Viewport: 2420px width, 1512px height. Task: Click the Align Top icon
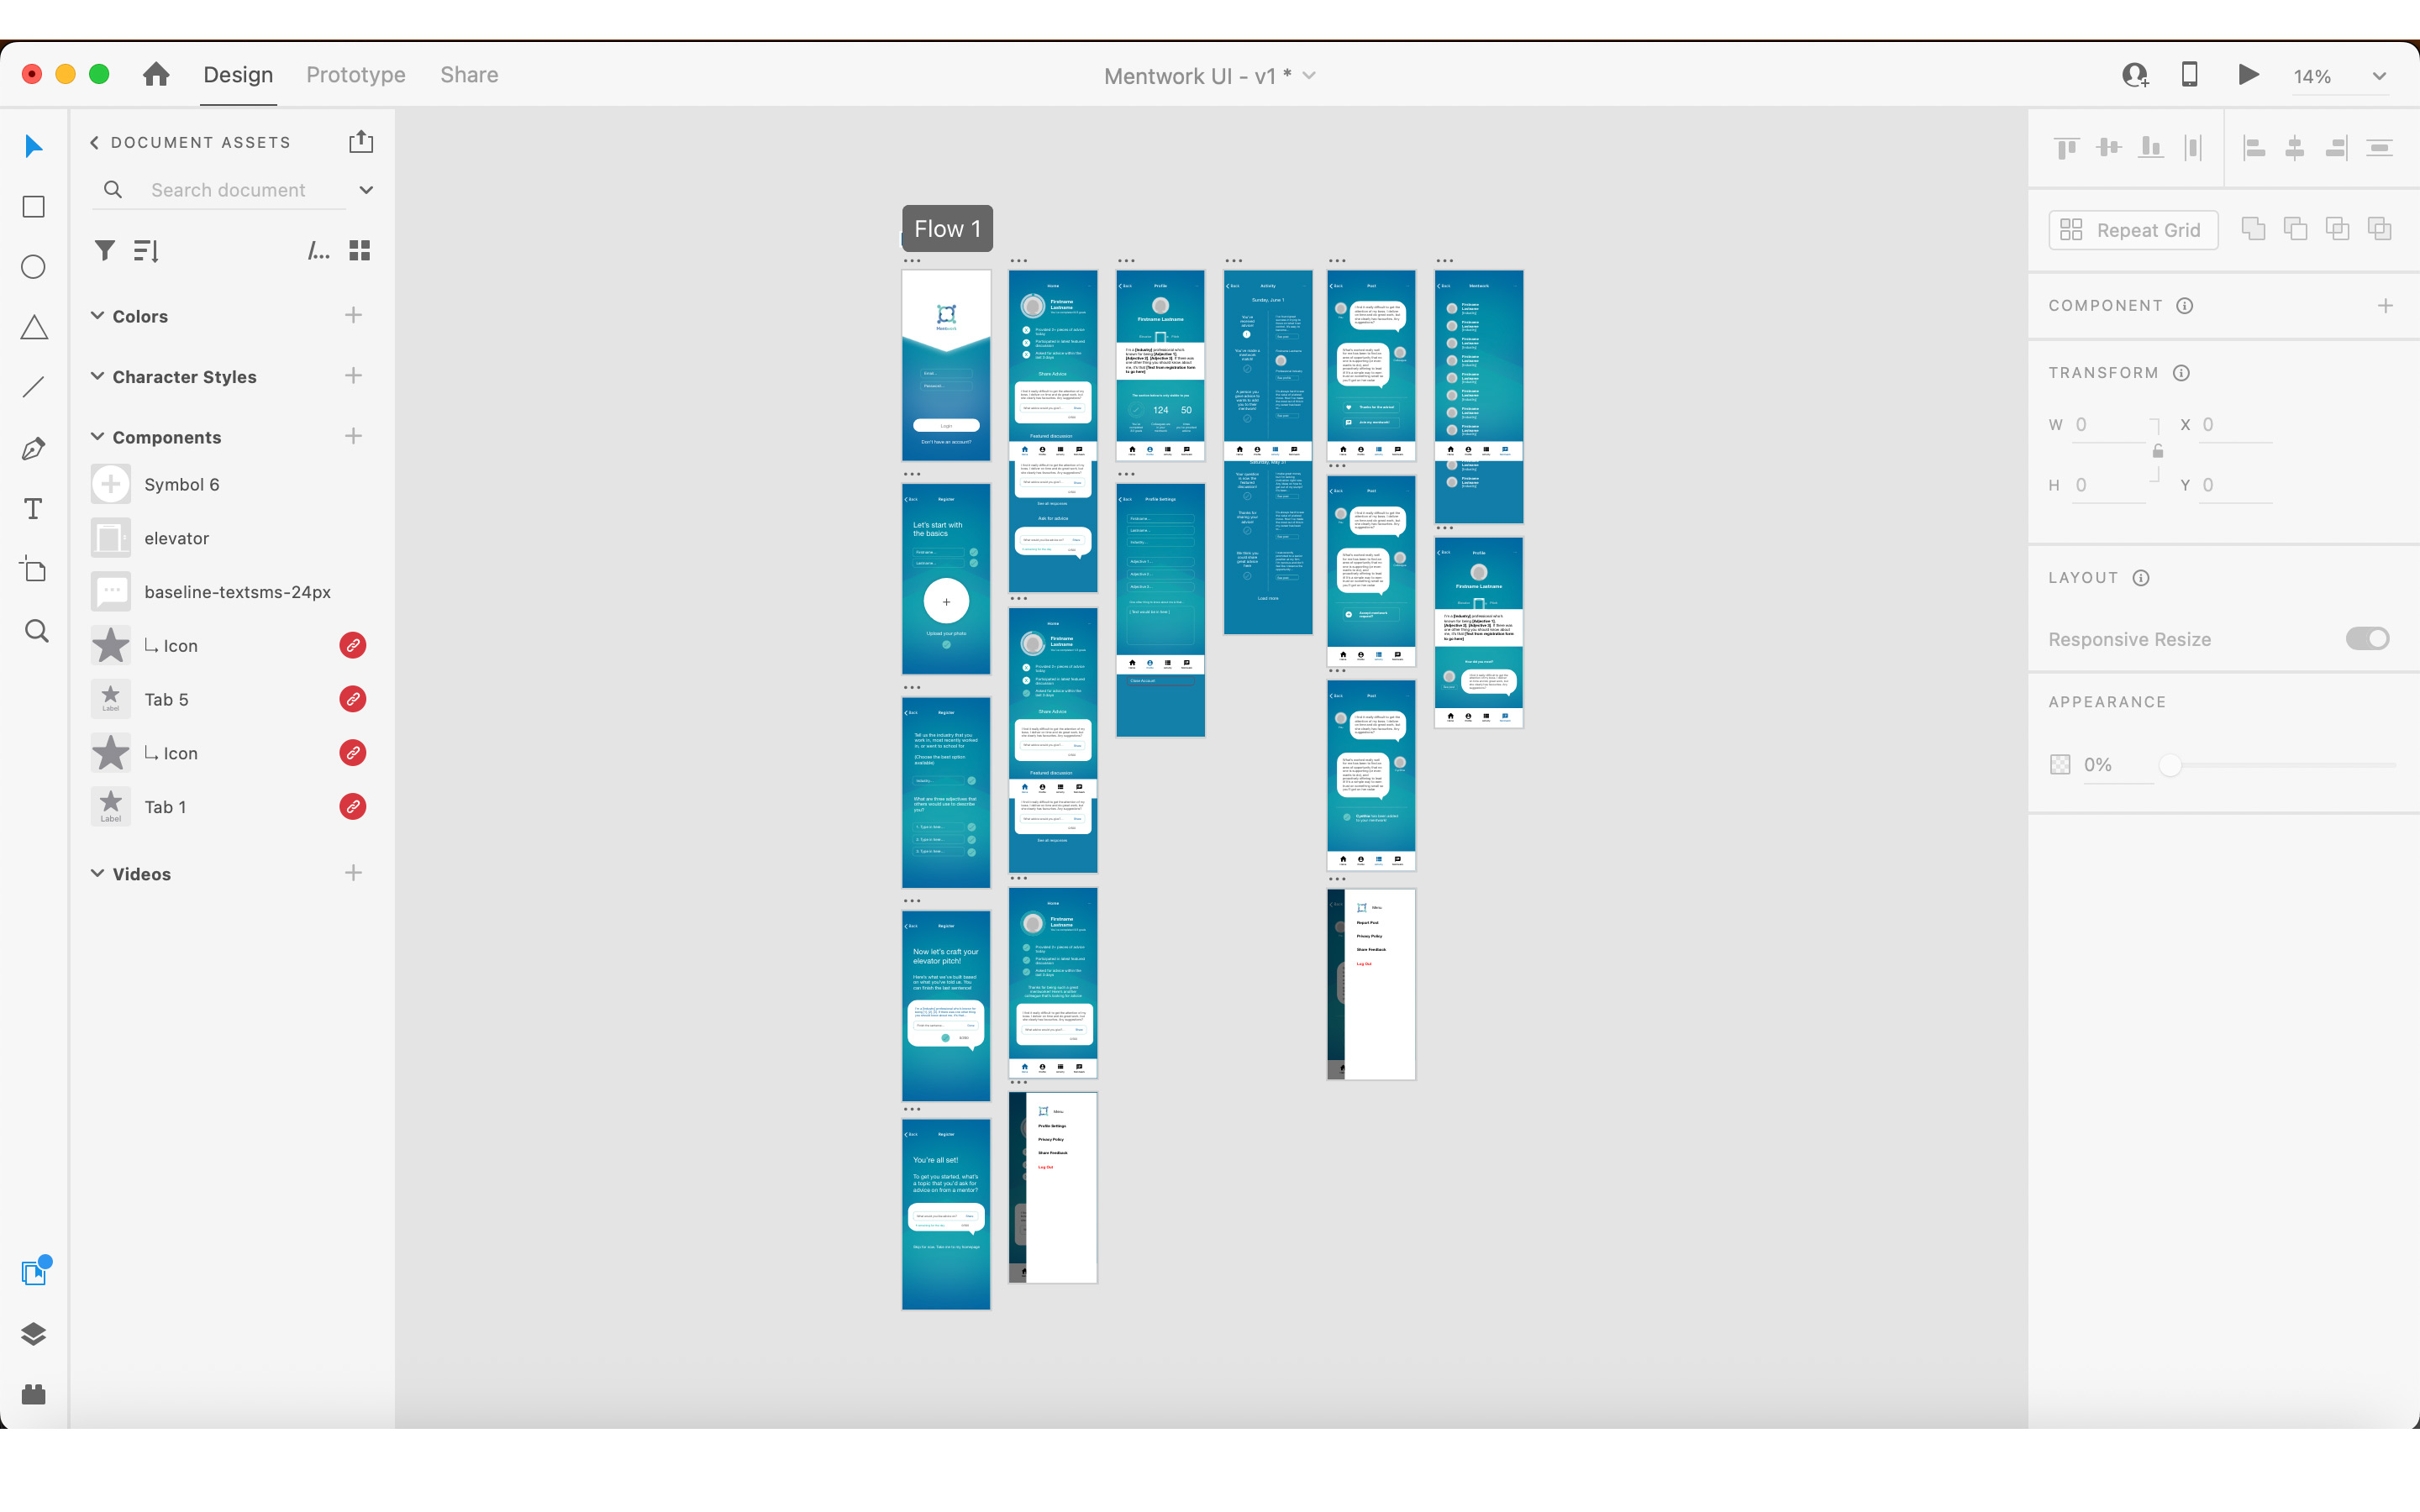coord(2067,148)
